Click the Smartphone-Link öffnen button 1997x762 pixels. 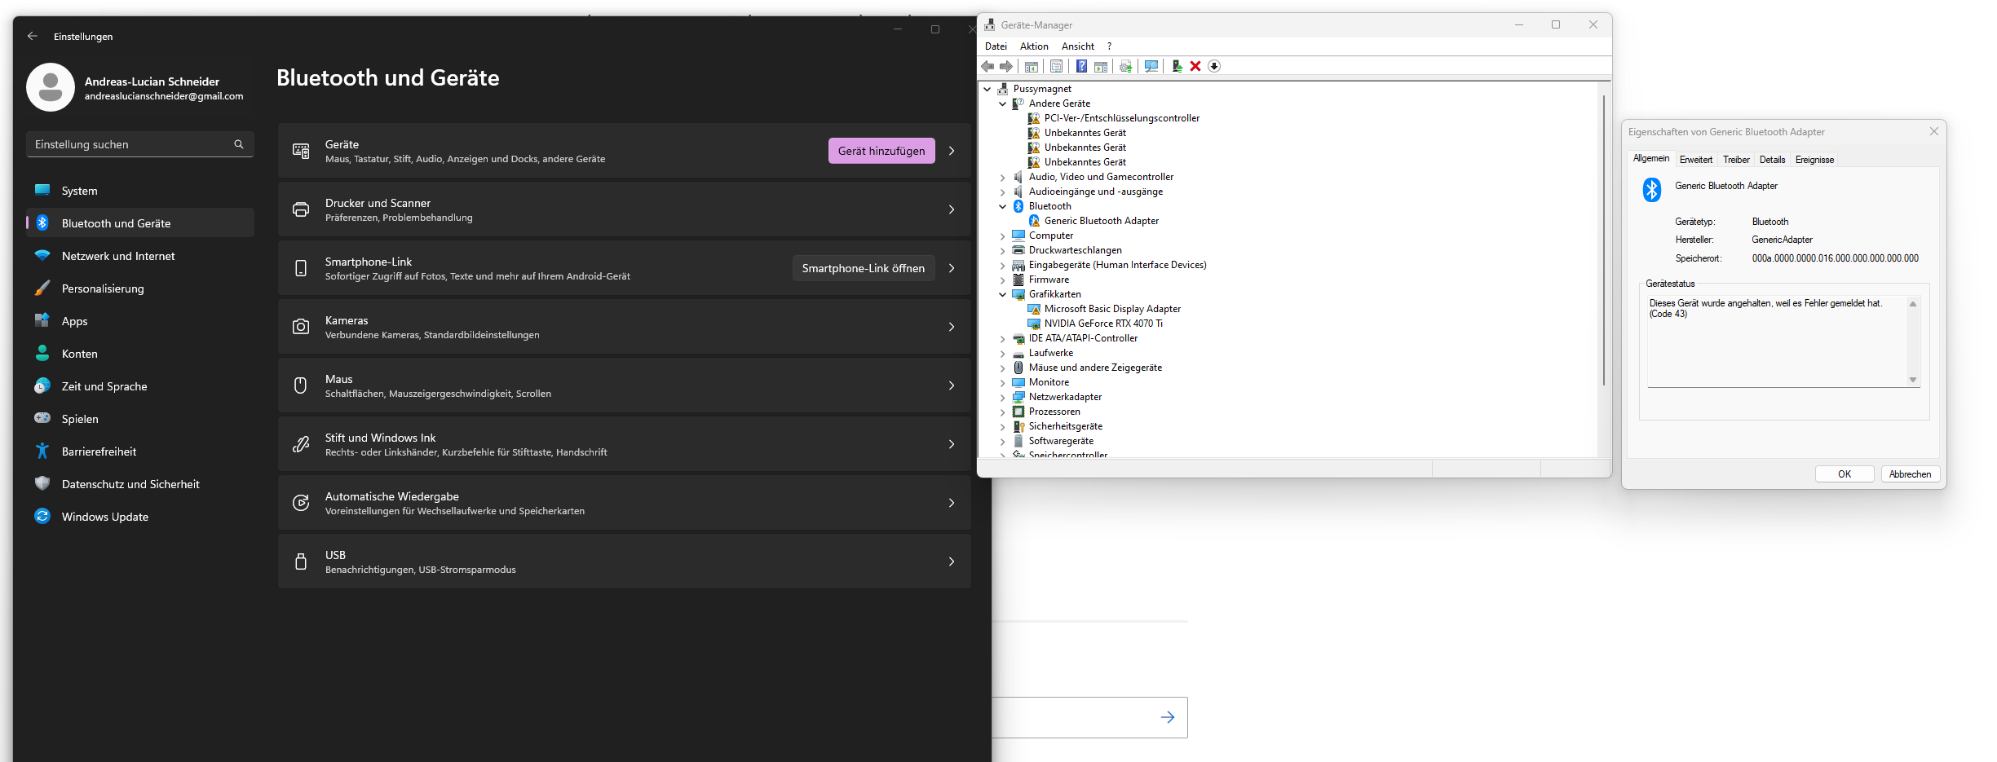coord(864,268)
